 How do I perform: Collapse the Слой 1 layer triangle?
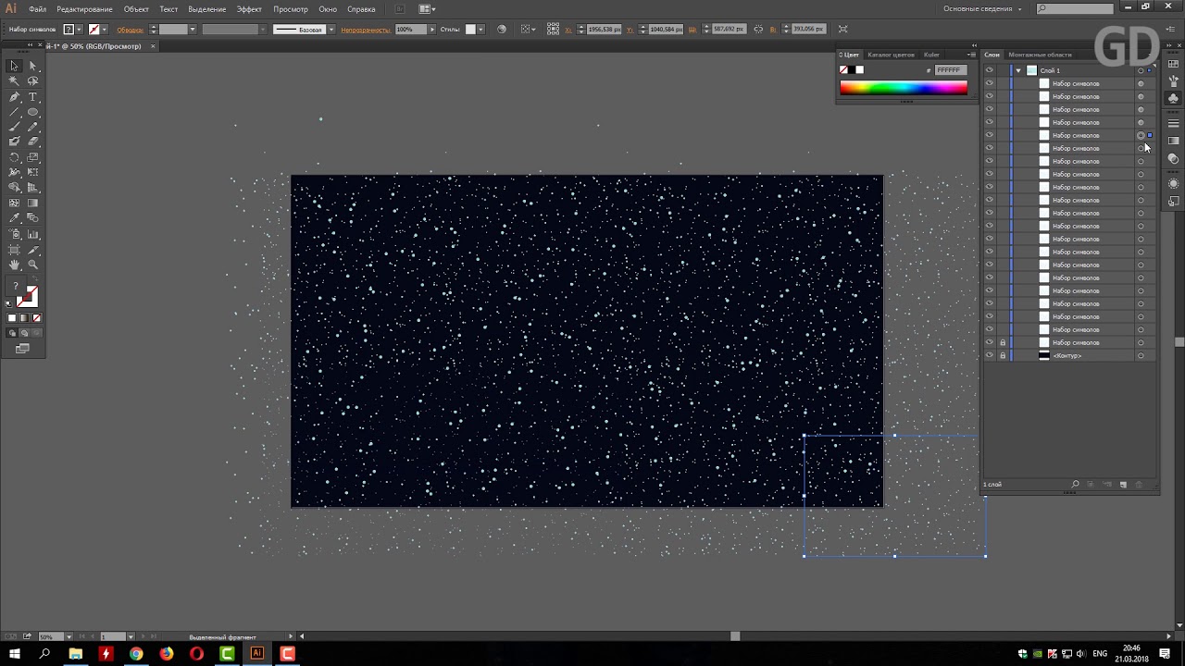(1018, 70)
